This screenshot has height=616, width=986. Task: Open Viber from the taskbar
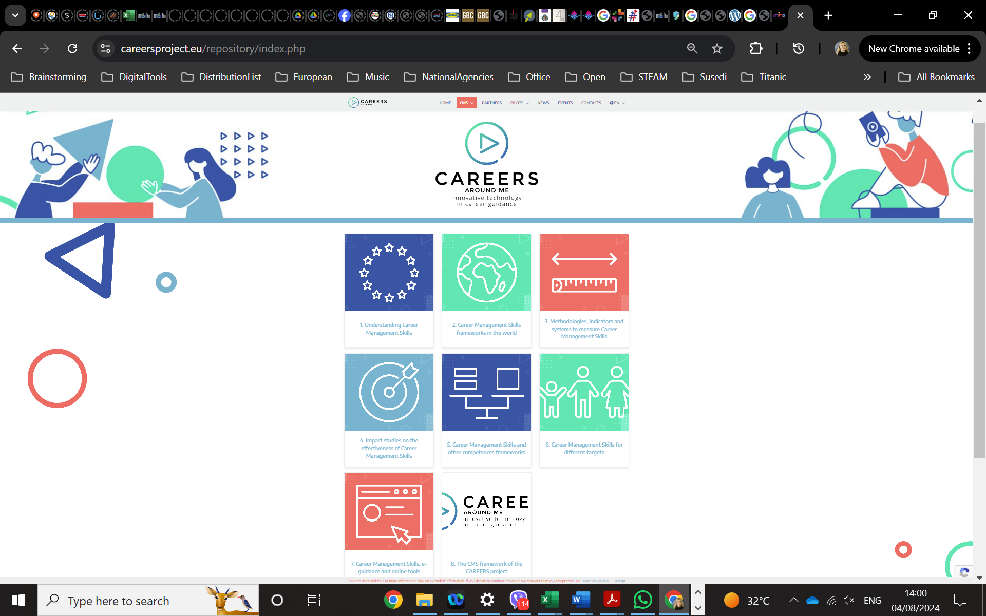[519, 600]
